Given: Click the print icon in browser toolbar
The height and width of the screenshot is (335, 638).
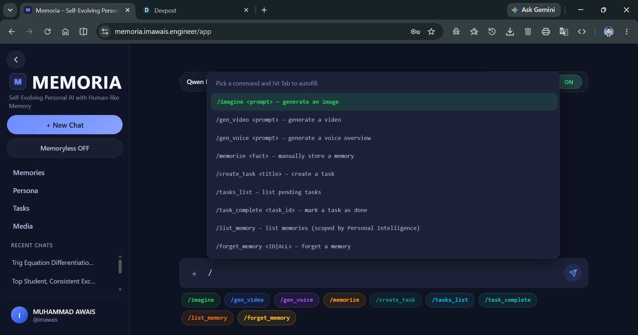Looking at the screenshot, I should click(546, 32).
